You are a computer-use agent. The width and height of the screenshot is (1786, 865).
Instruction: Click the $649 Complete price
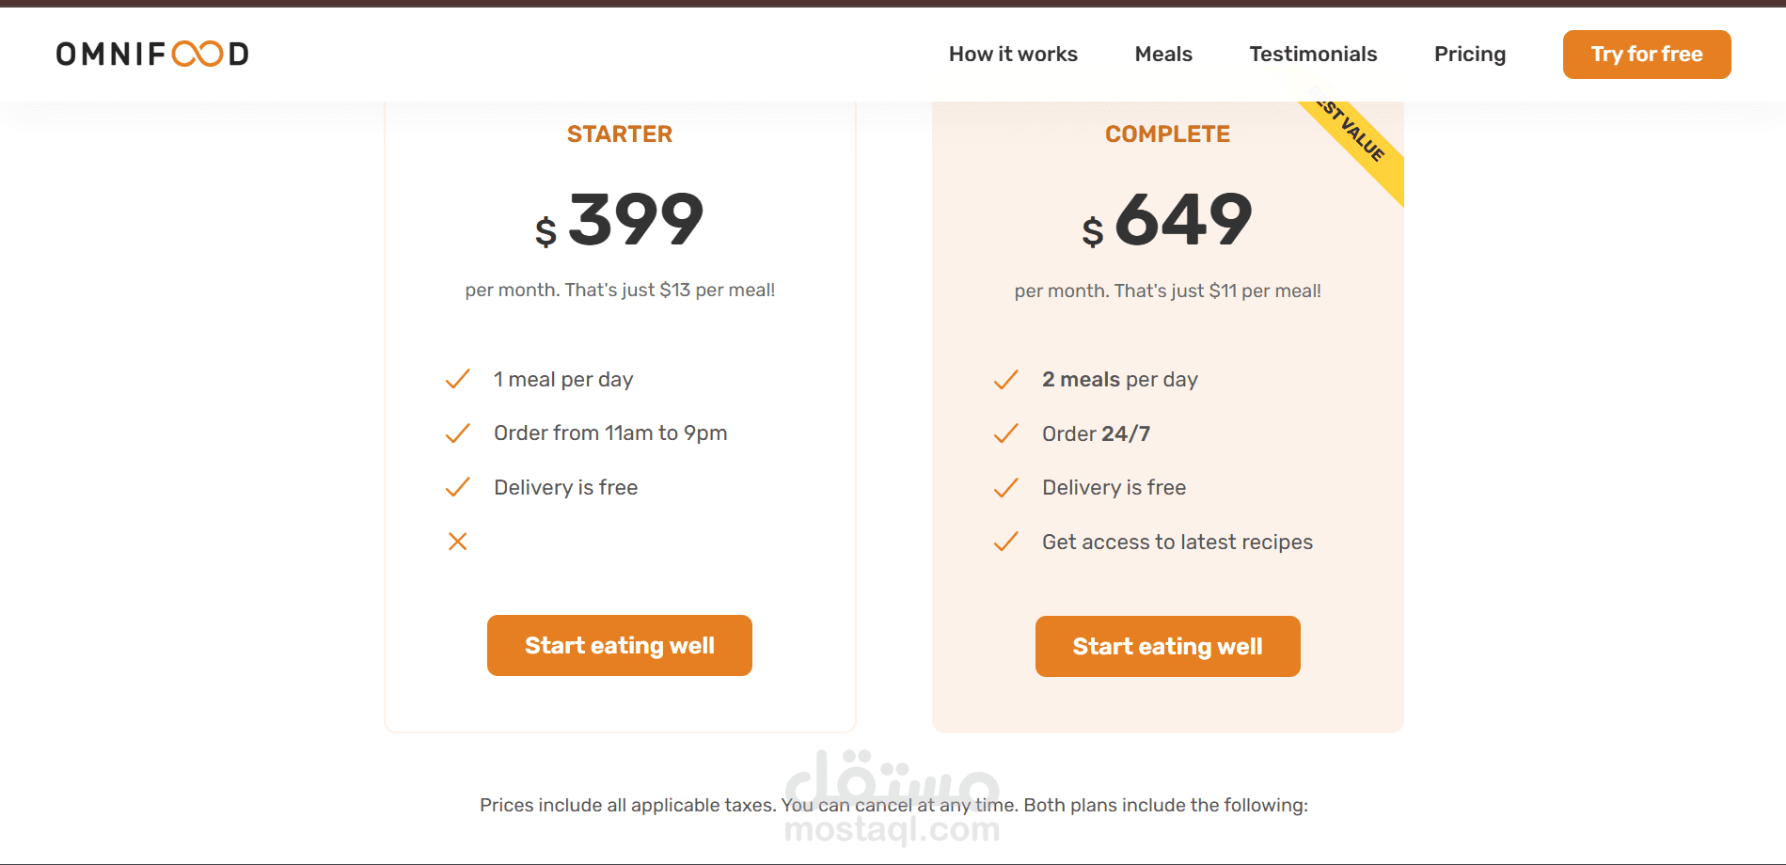click(x=1167, y=220)
